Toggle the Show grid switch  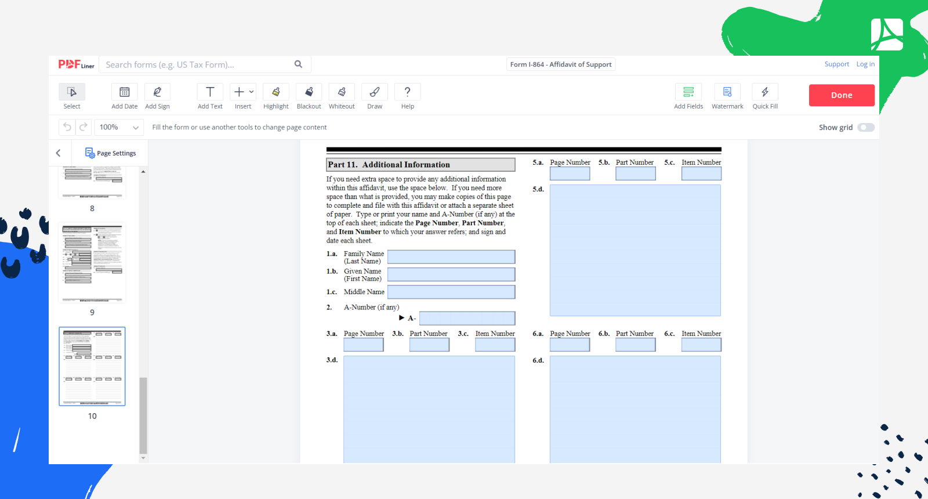[866, 128]
